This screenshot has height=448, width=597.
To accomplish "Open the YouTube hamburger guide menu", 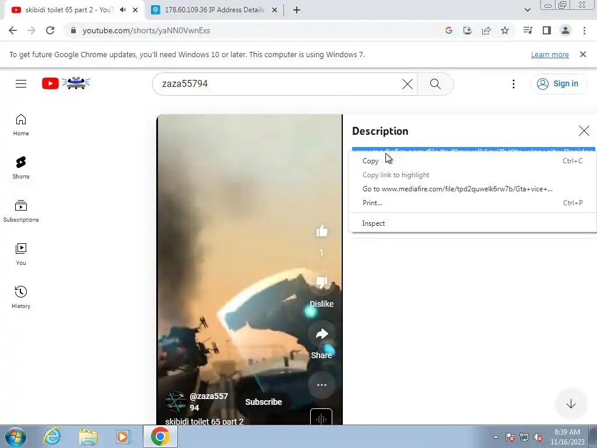I will click(21, 83).
